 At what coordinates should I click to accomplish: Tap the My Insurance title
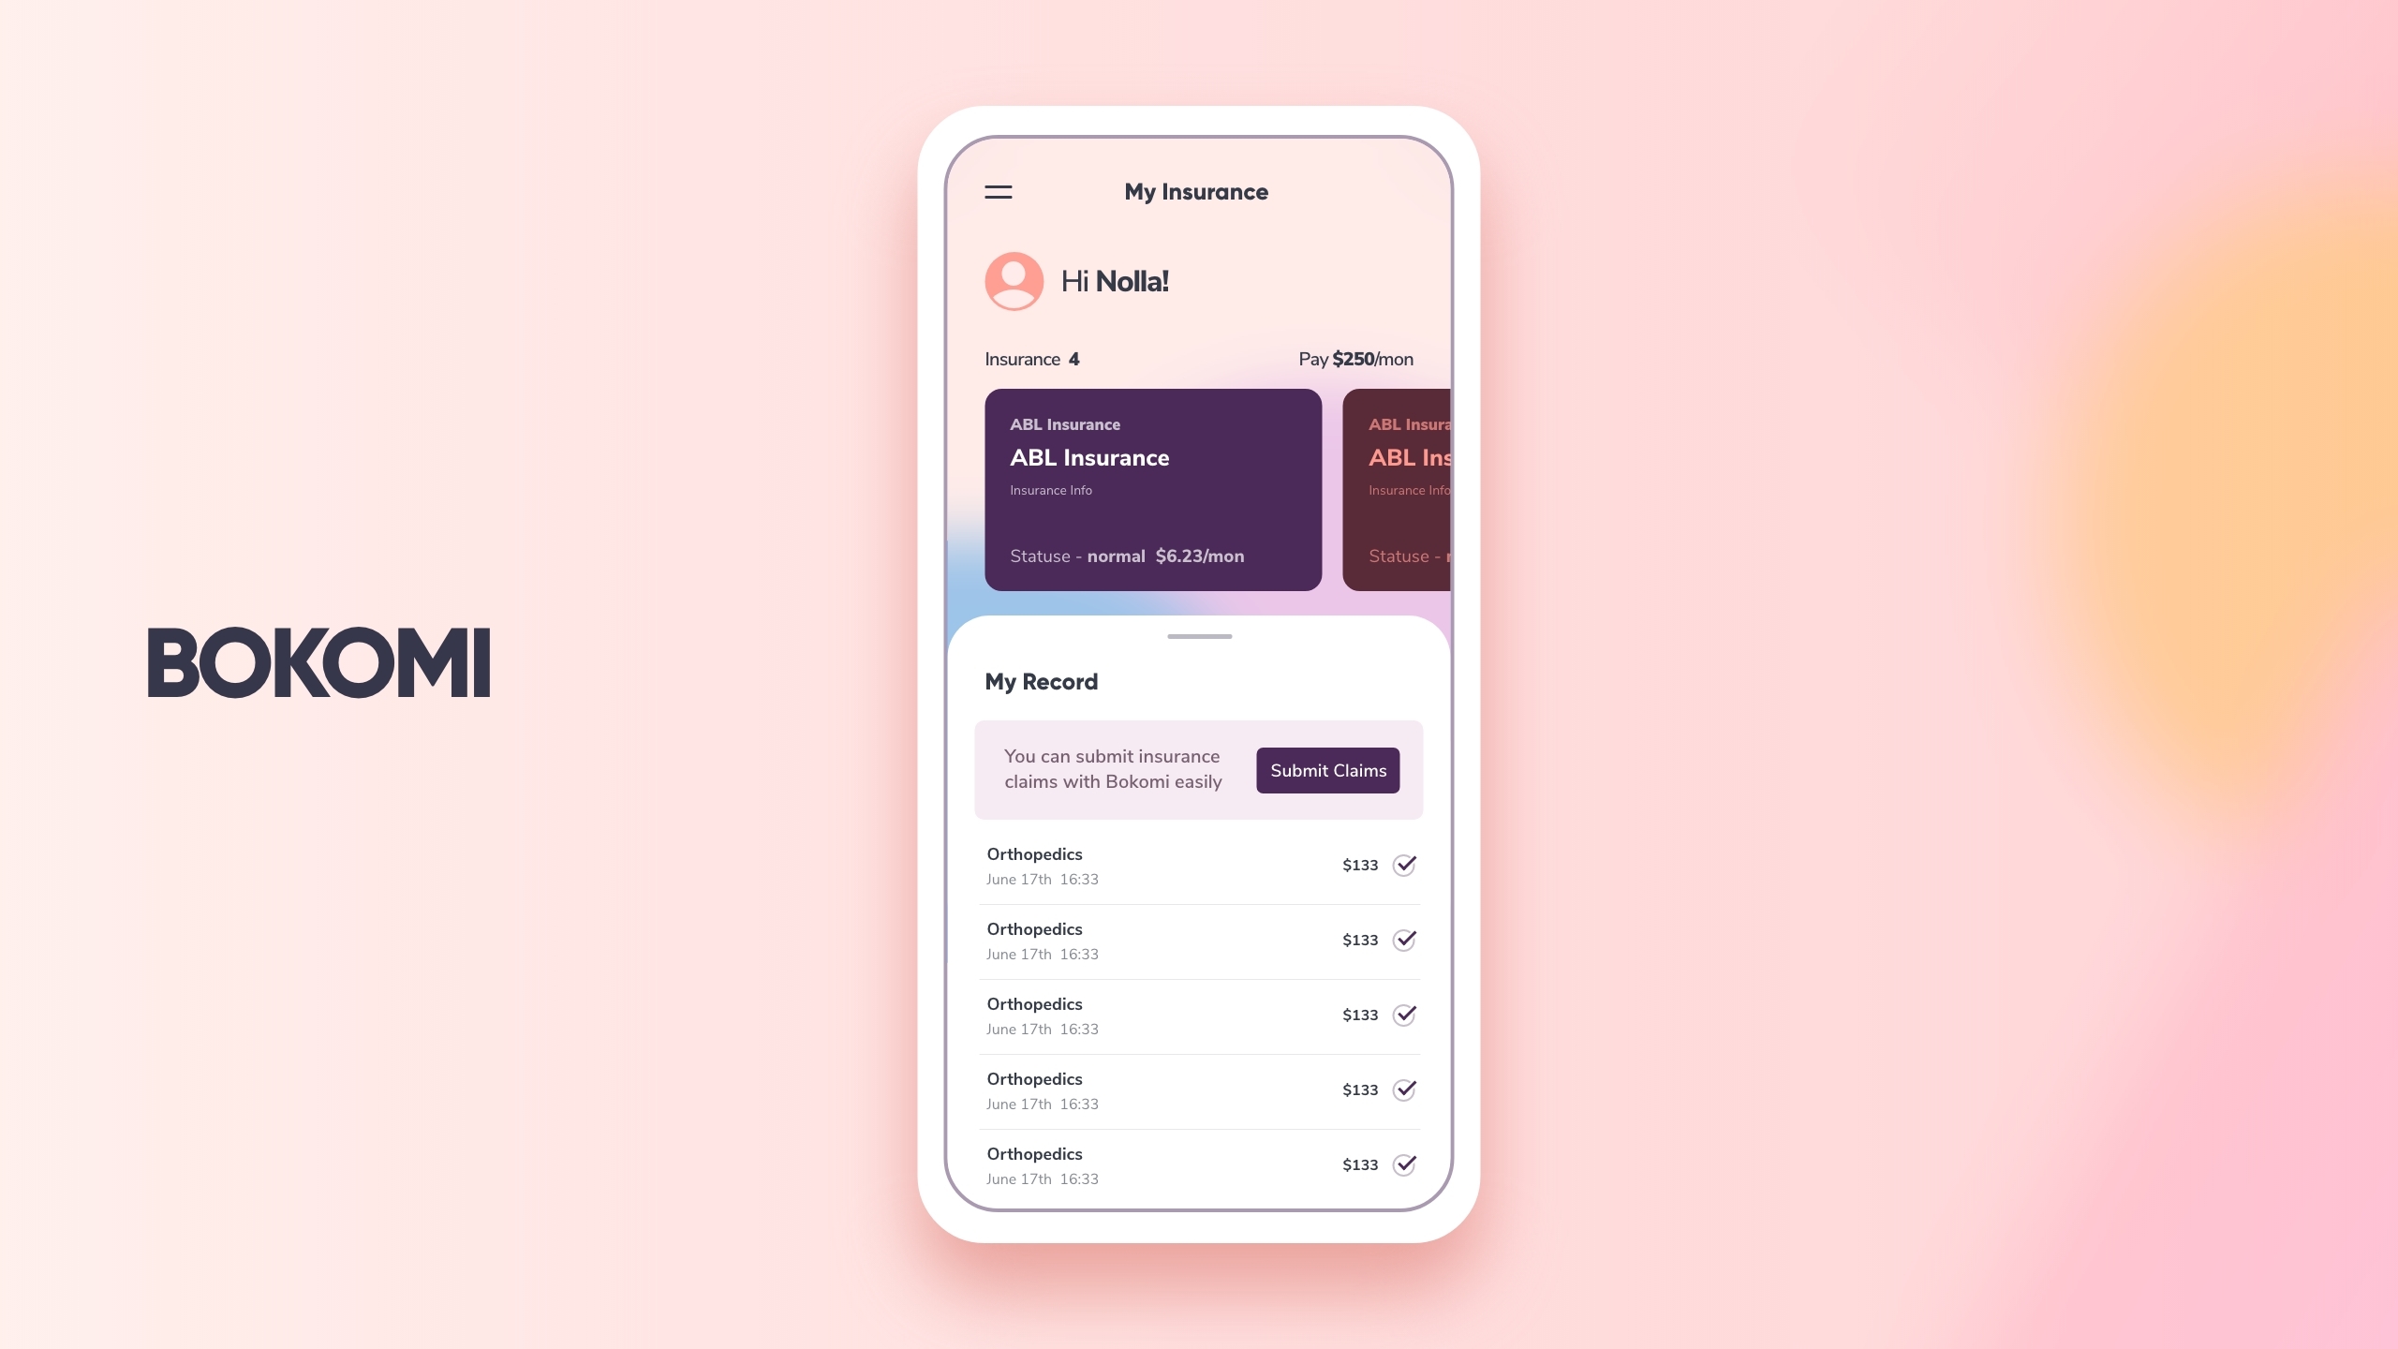click(1195, 193)
